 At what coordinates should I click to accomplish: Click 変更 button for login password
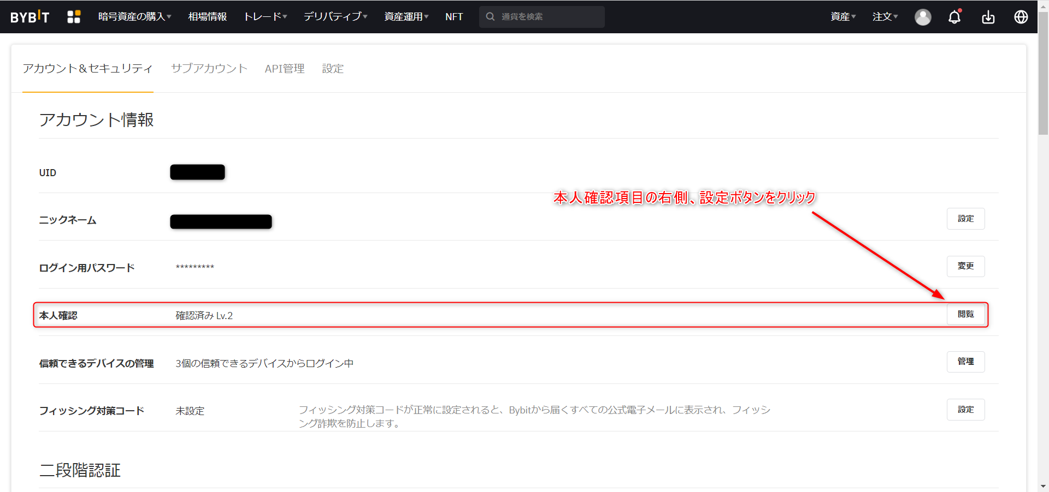[x=965, y=266]
